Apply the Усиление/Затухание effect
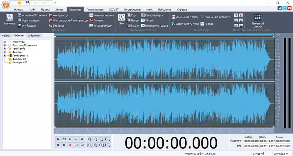Screen dimensions: 293x156 tap(32, 15)
